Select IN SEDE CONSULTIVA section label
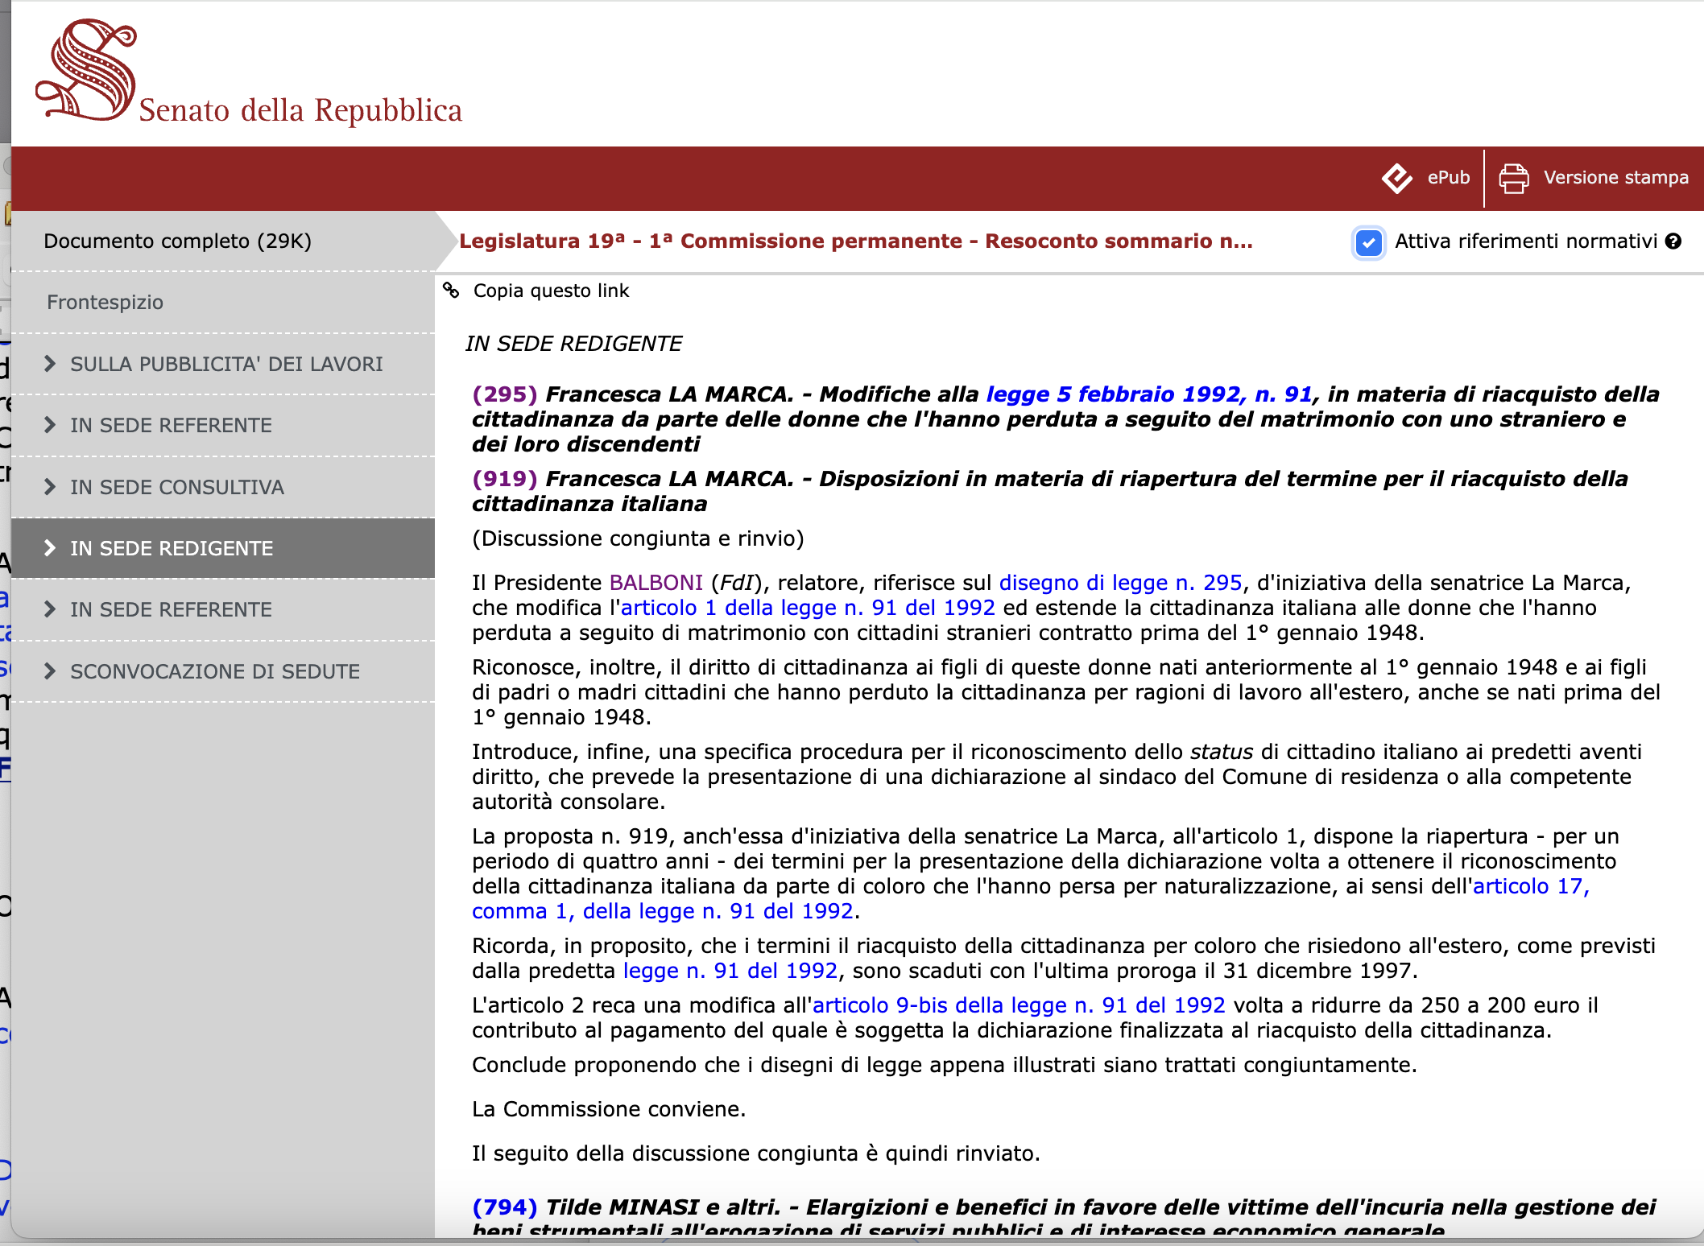Image resolution: width=1704 pixels, height=1246 pixels. (x=177, y=487)
